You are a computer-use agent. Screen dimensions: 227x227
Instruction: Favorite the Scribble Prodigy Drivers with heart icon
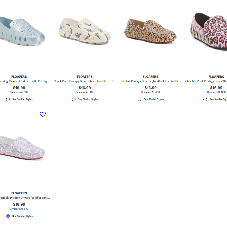(43, 114)
